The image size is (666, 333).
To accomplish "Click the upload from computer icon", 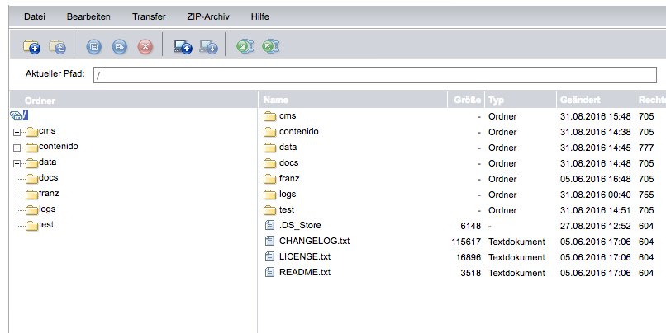I will [183, 47].
